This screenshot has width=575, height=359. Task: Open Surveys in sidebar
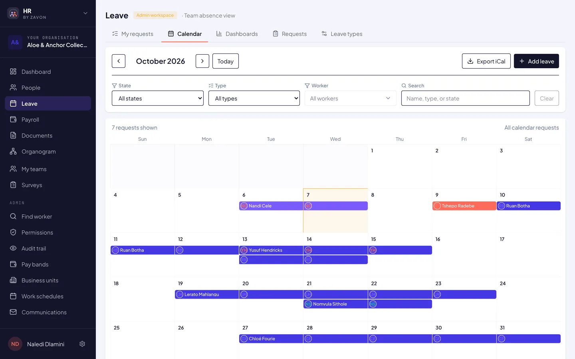click(x=48, y=185)
